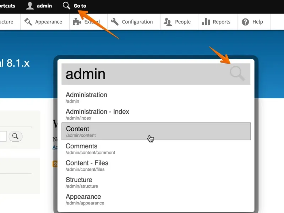
Task: Open the Configuration menu item
Action: 137,22
